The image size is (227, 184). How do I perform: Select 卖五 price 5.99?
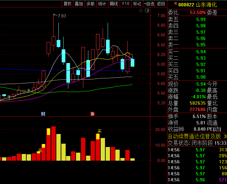click(x=201, y=19)
